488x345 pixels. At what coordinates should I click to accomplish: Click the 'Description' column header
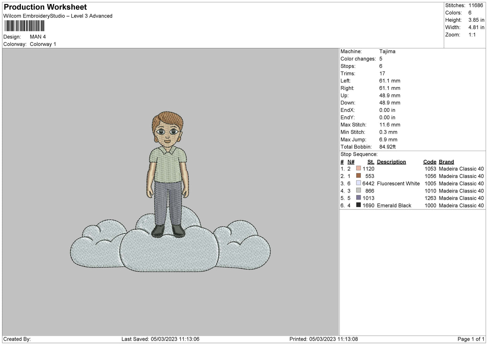pos(391,162)
